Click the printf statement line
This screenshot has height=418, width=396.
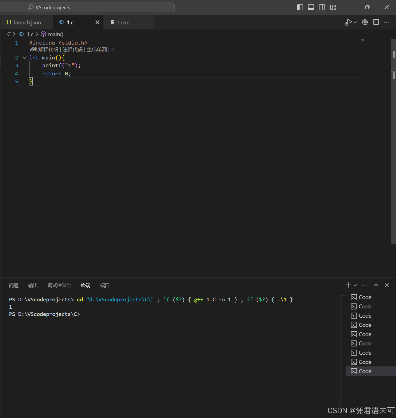click(61, 66)
